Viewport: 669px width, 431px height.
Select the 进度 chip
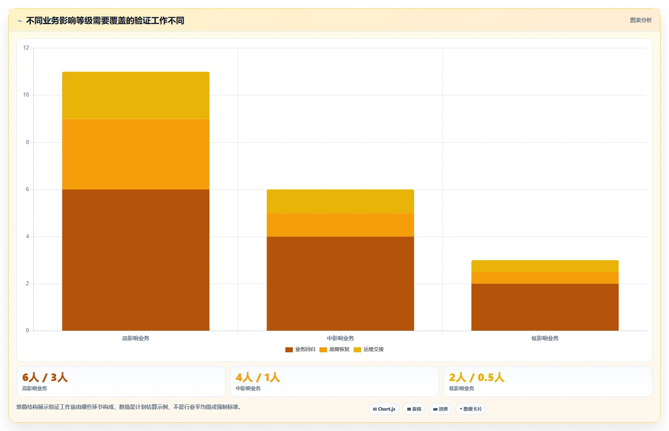pyautogui.click(x=440, y=409)
